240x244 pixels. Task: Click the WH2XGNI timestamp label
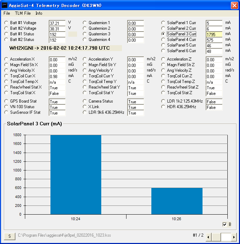(60, 48)
